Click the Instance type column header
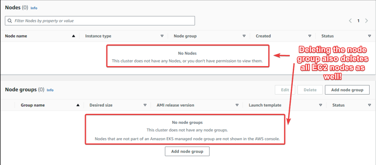Image resolution: width=376 pixels, height=165 pixels. tap(98, 36)
